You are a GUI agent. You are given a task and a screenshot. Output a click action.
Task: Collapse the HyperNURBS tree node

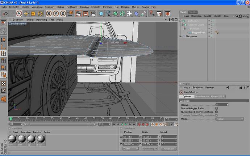click(180, 21)
